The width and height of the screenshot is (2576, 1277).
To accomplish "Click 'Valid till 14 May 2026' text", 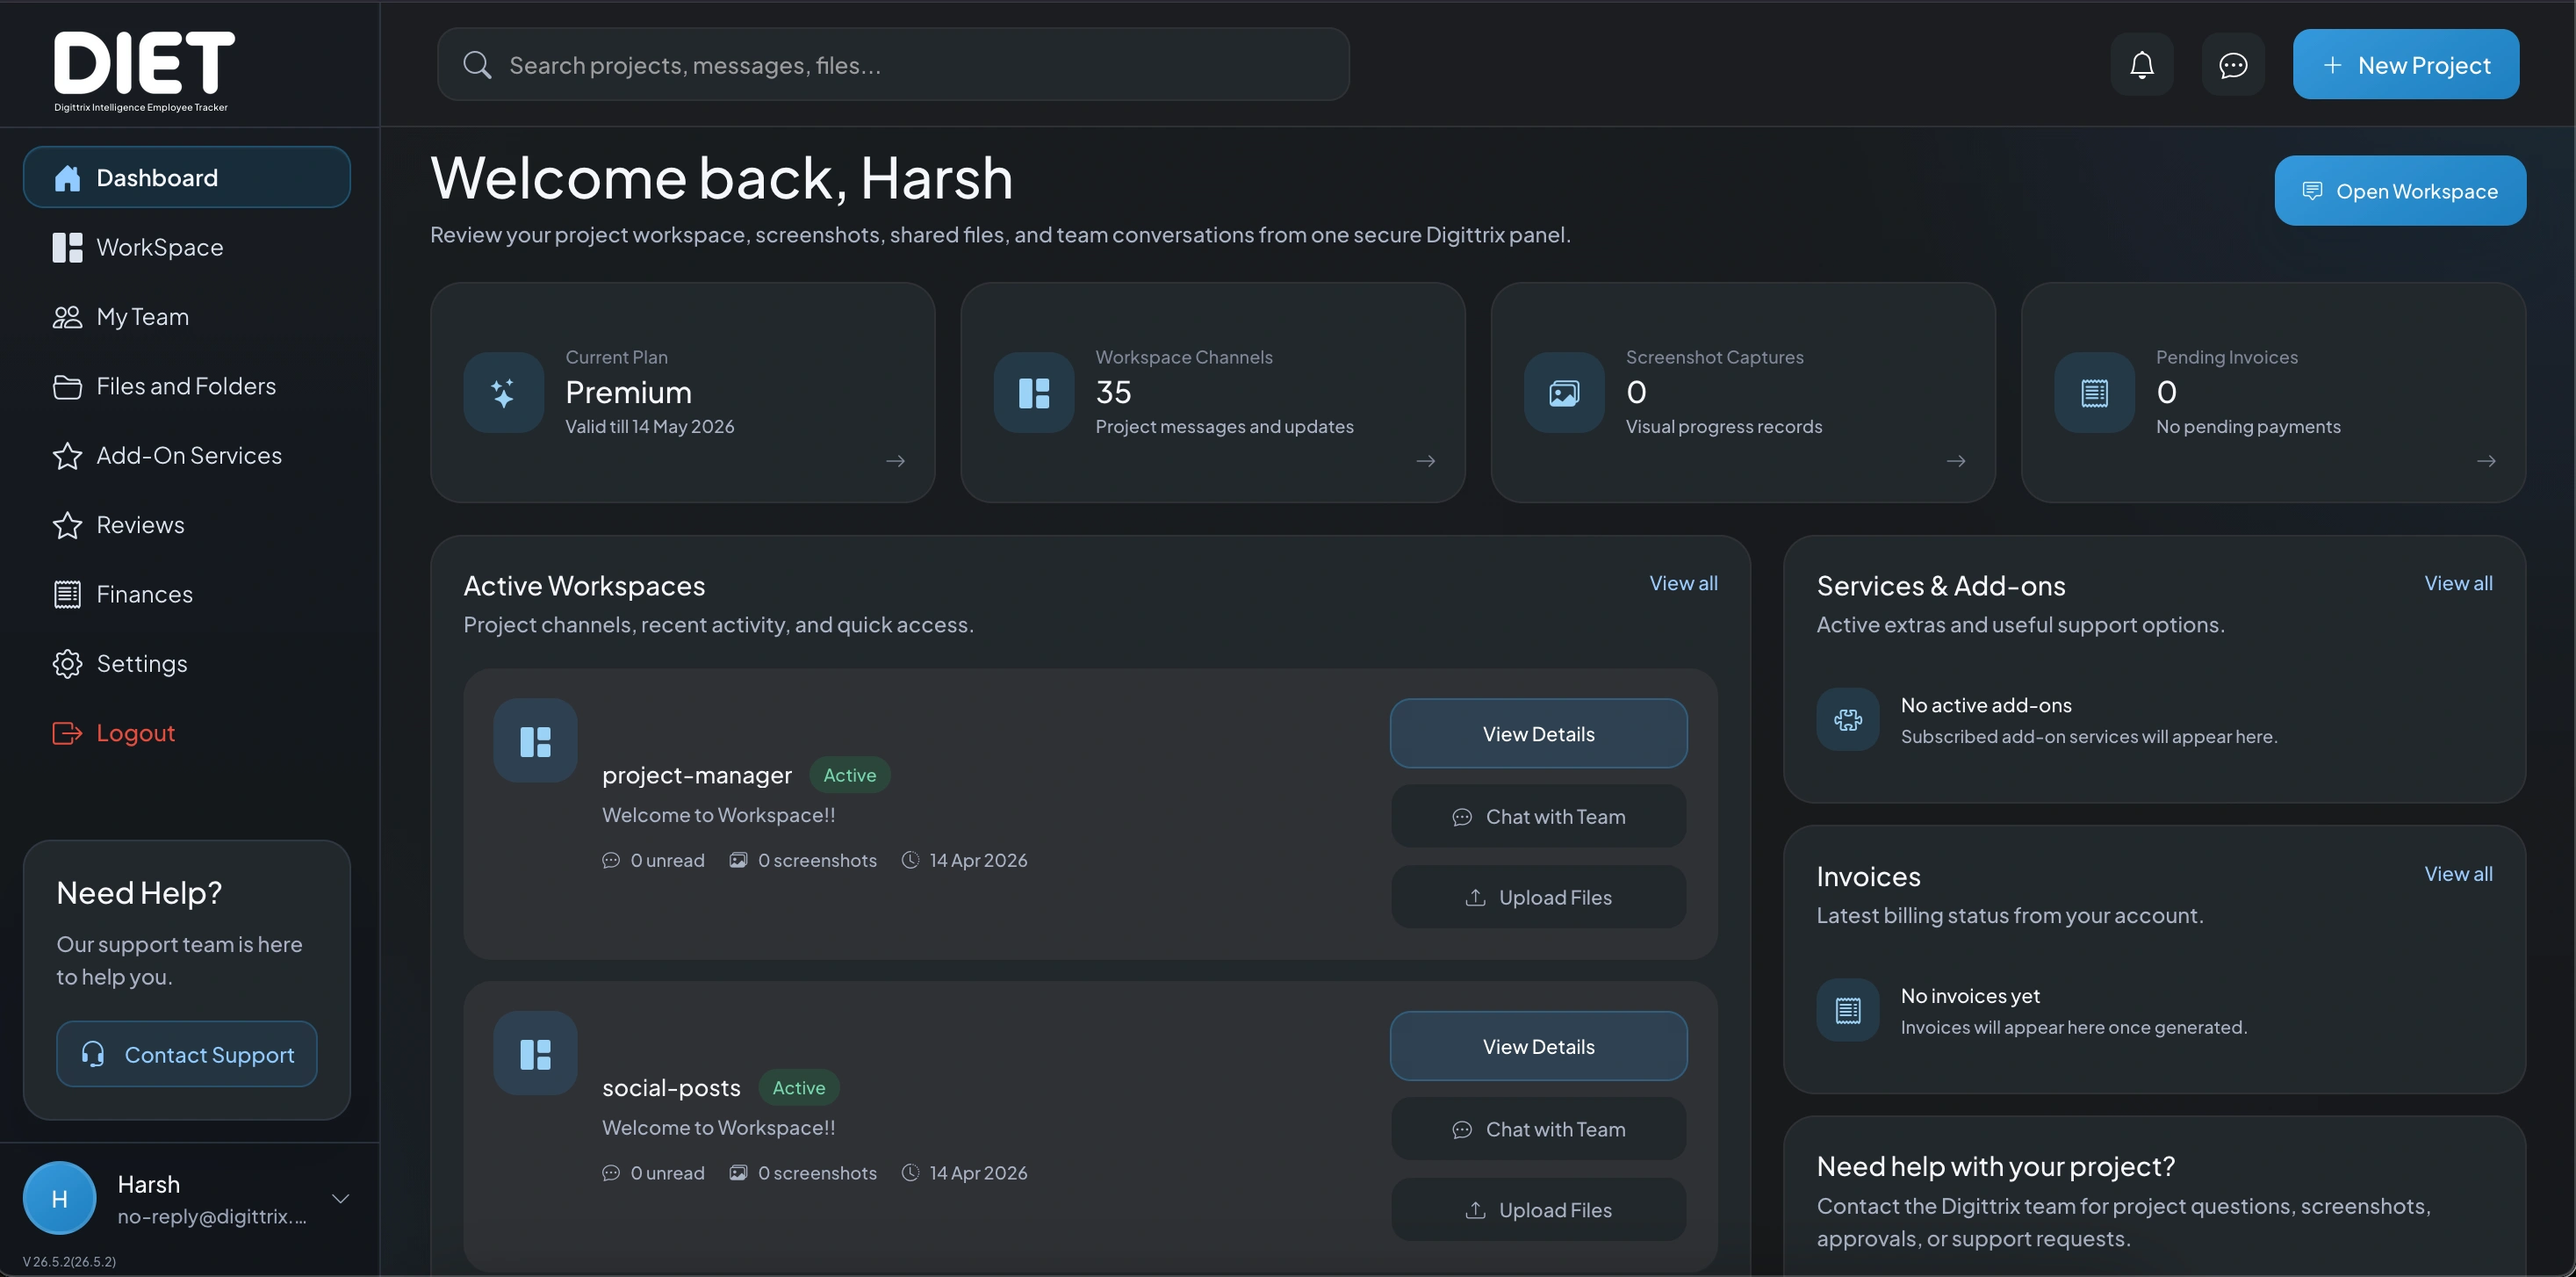I will [650, 427].
